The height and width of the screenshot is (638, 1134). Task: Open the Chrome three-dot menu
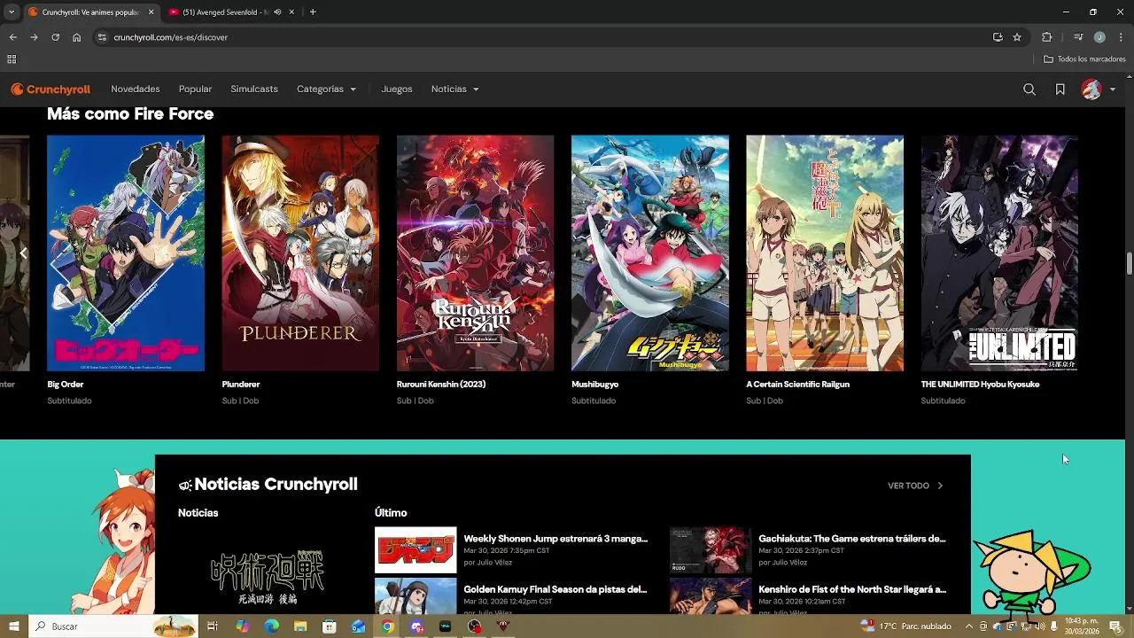point(1122,37)
